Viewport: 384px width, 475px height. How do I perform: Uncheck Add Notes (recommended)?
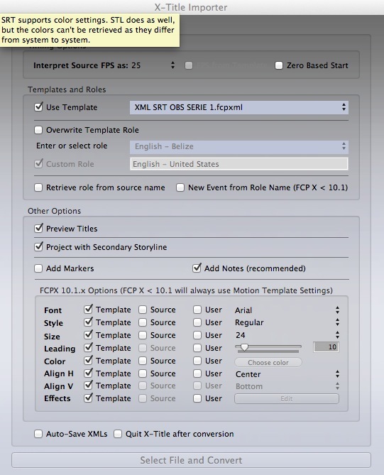tap(197, 268)
